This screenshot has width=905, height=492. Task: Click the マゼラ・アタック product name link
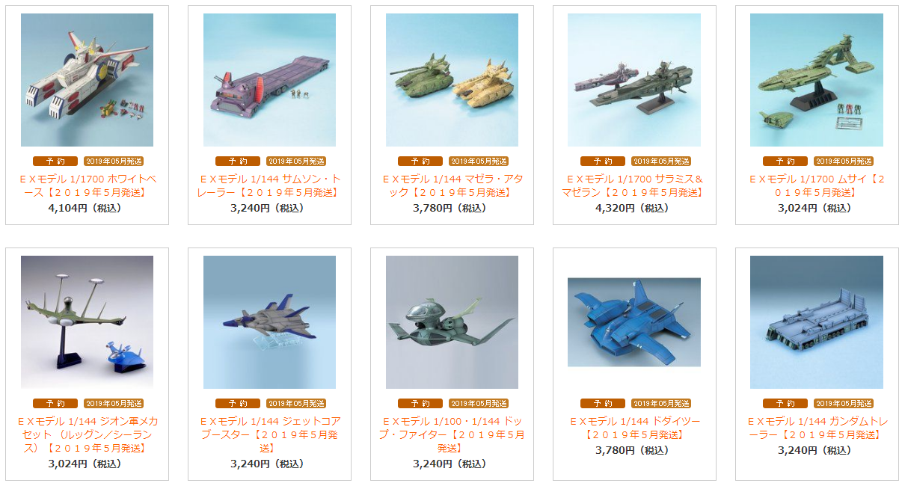click(452, 185)
